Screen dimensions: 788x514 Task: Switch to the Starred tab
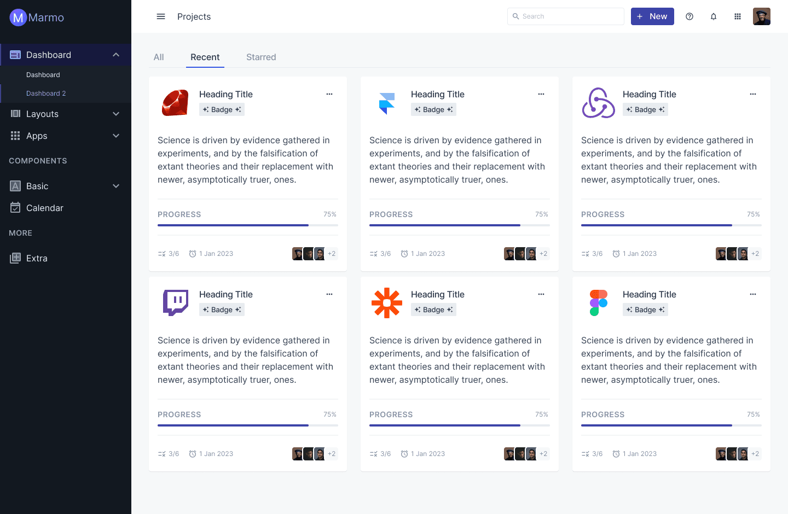(x=261, y=57)
